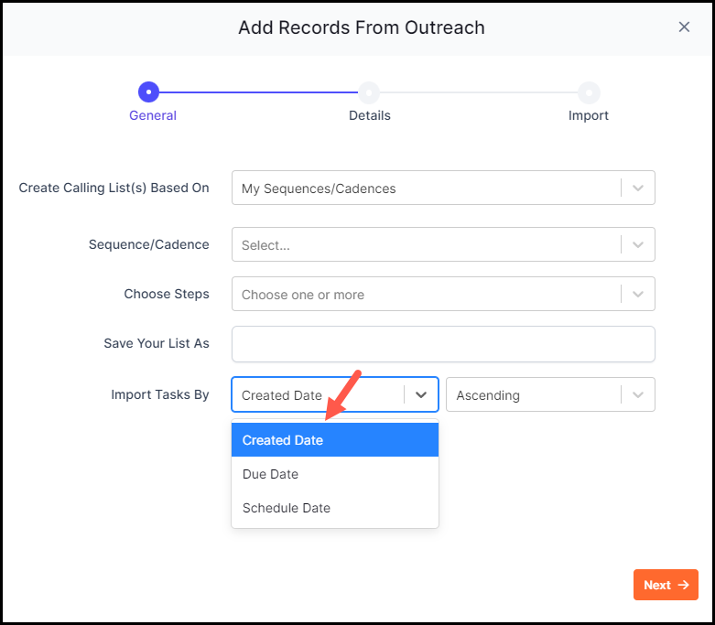Click the Import Tasks By label
Viewport: 715px width, 625px height.
click(160, 394)
